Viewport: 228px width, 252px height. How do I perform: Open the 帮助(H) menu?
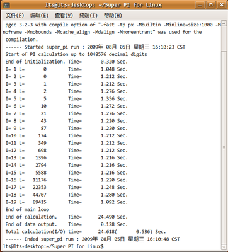click(113, 15)
